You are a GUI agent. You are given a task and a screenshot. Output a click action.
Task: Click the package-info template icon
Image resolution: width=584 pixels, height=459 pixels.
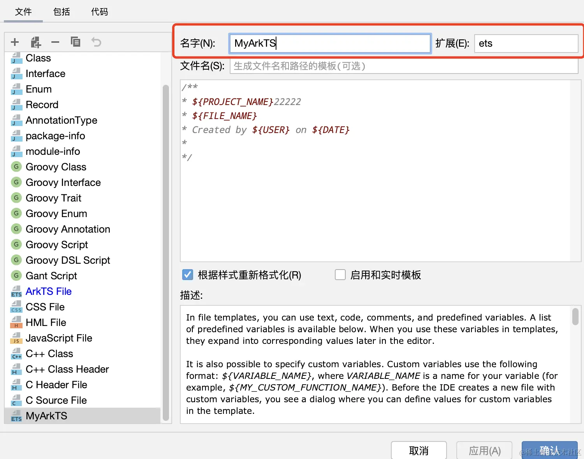coord(16,136)
